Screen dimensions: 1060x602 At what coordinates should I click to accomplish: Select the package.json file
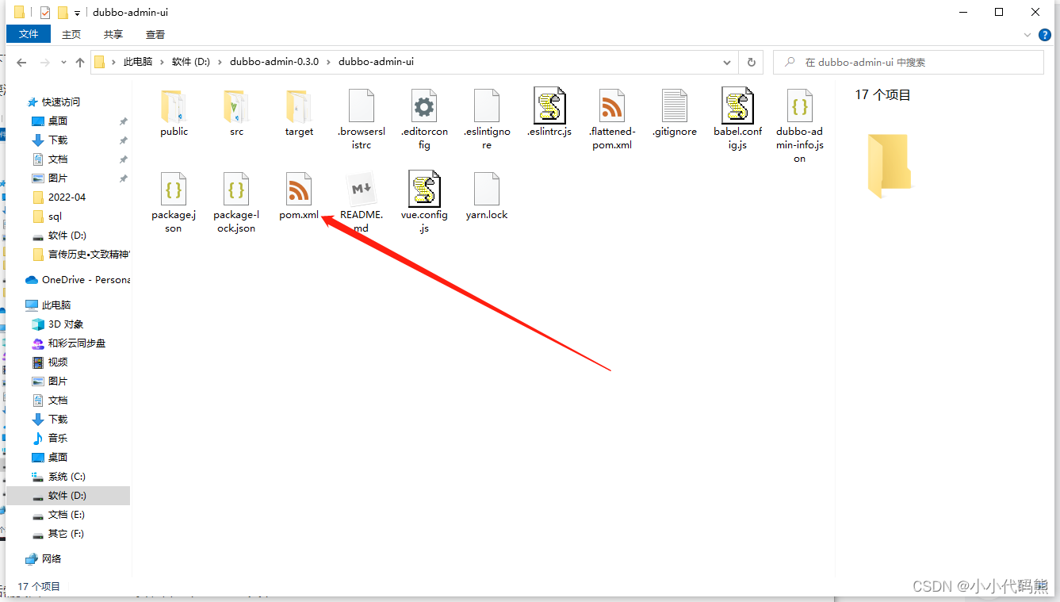coord(174,202)
